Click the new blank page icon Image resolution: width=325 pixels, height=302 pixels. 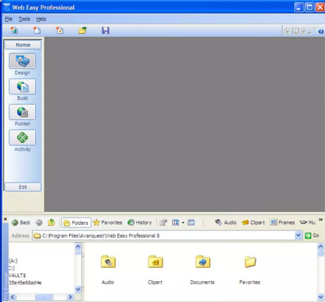click(x=37, y=30)
